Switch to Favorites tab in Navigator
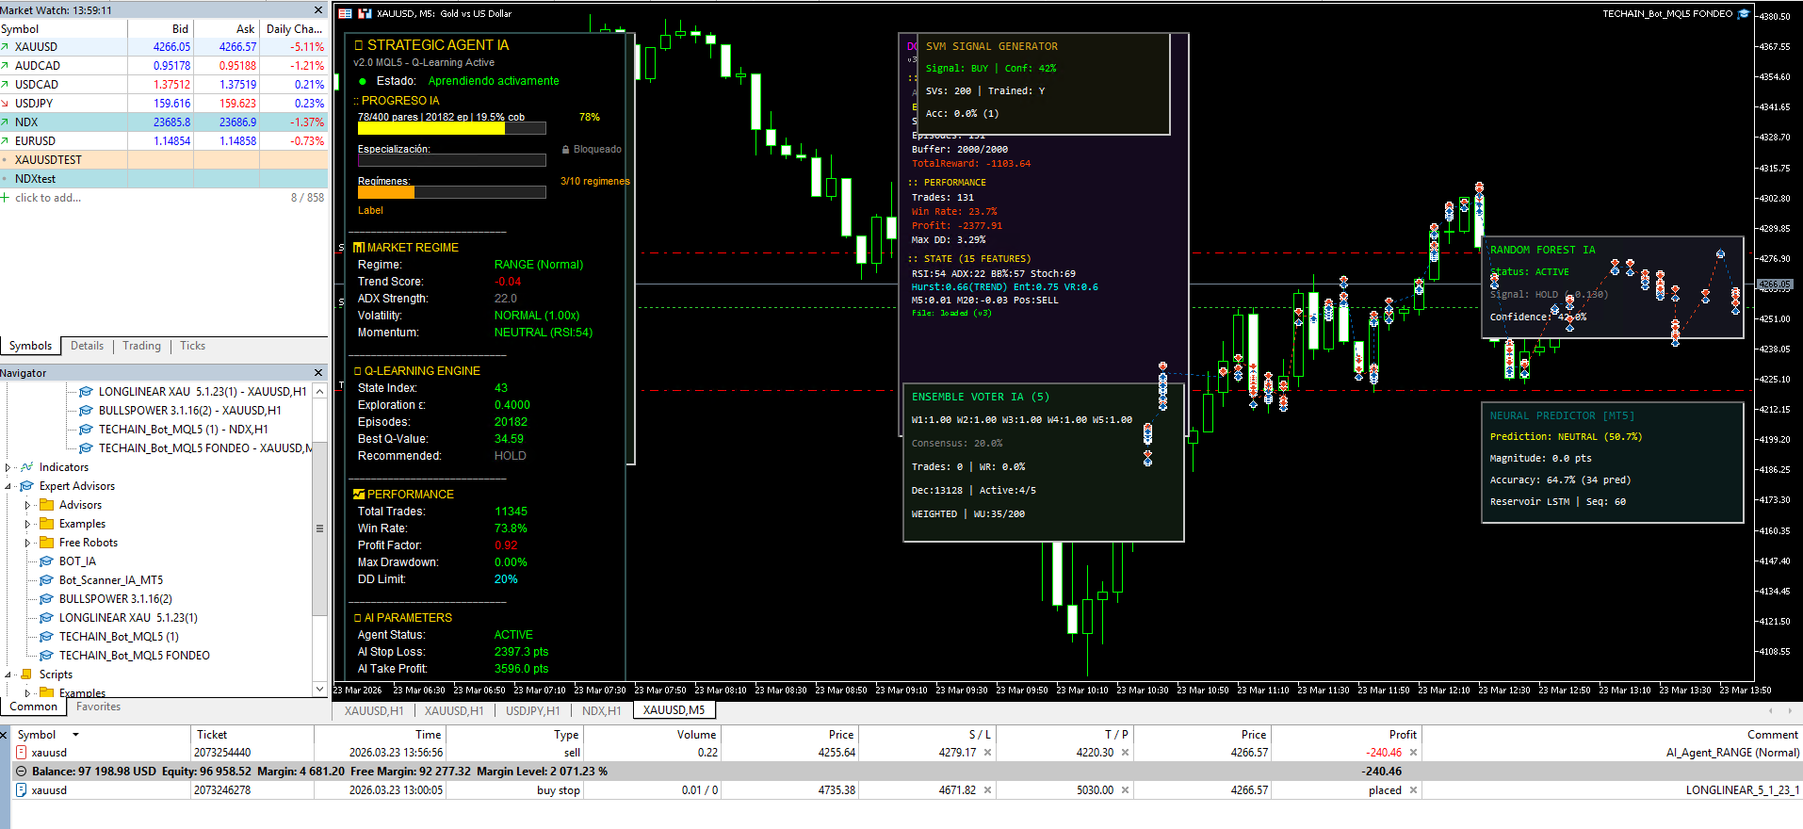The height and width of the screenshot is (829, 1803). point(98,707)
